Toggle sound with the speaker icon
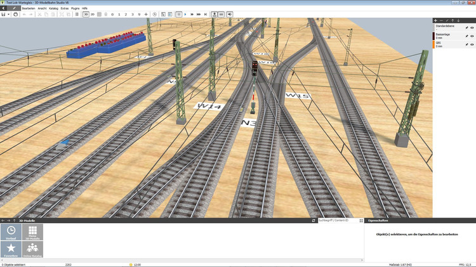The height and width of the screenshot is (267, 476). click(230, 14)
